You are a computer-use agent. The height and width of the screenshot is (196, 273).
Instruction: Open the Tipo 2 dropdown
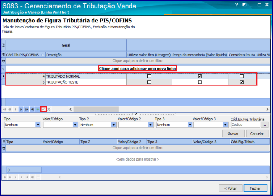pos(113,125)
